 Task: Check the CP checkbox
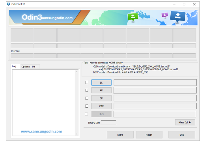(x=87, y=98)
